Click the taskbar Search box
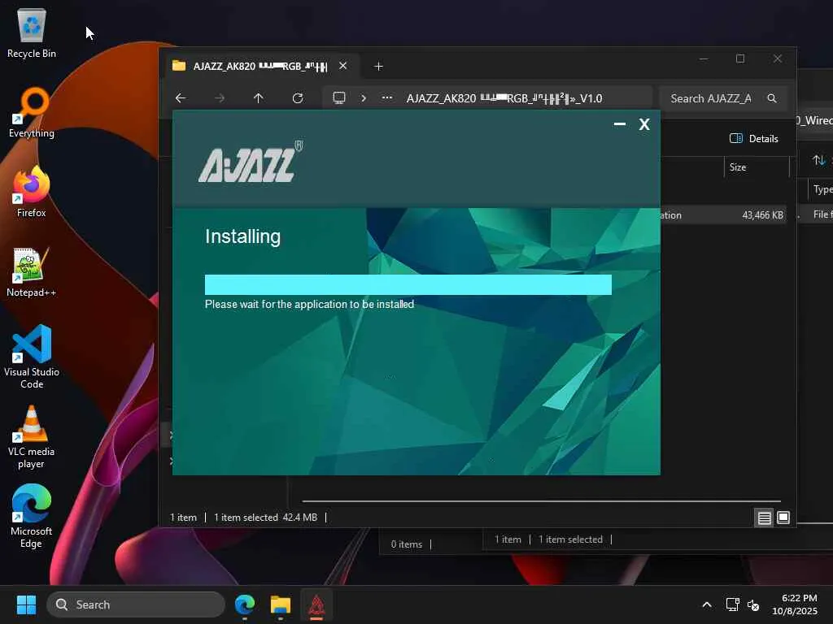The width and height of the screenshot is (833, 624). pyautogui.click(x=136, y=604)
